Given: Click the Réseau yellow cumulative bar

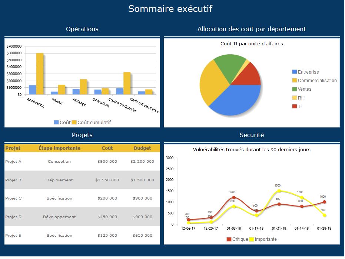Looking at the screenshot, I should (62, 90).
